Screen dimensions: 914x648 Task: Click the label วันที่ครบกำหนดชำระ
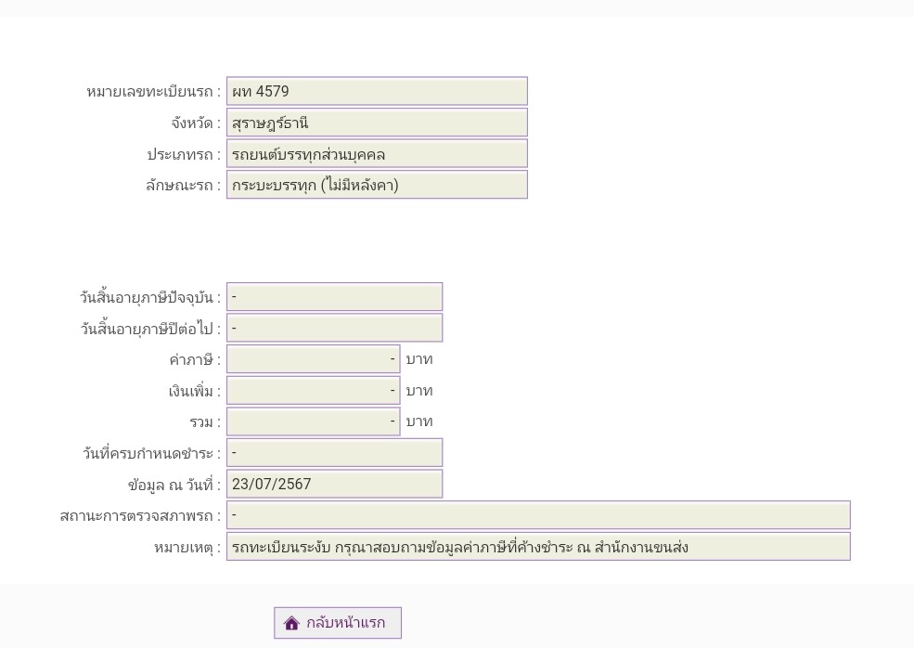click(151, 453)
